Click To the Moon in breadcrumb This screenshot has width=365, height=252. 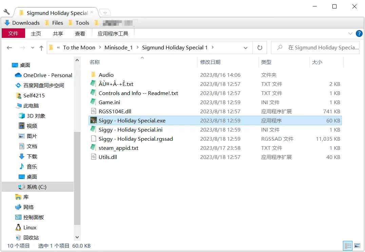[79, 48]
